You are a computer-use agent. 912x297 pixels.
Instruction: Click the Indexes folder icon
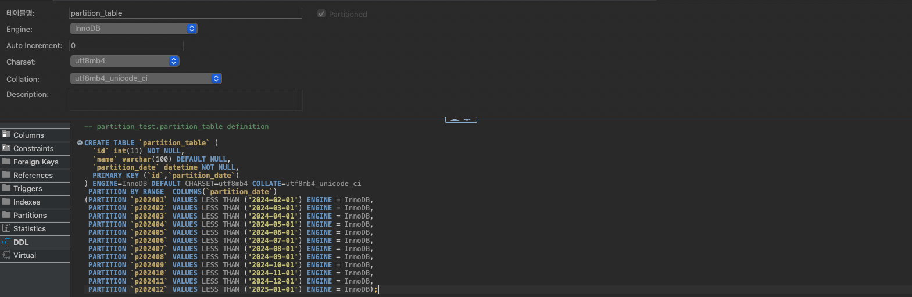tap(6, 201)
